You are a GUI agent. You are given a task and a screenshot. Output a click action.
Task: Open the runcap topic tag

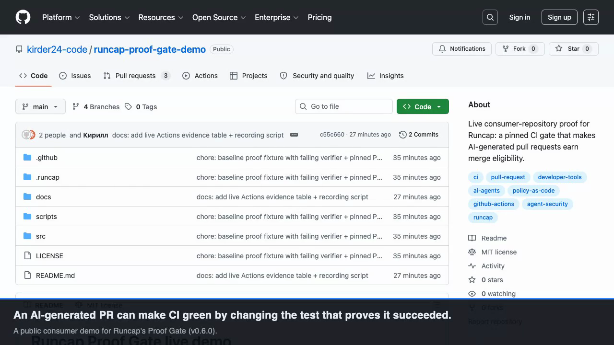[483, 218]
